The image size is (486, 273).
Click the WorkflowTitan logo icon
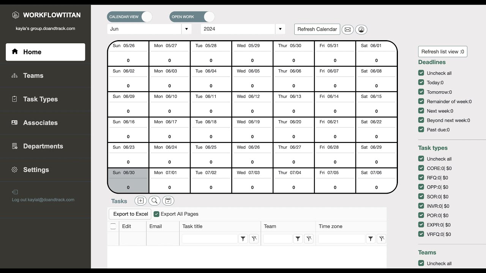(16, 15)
